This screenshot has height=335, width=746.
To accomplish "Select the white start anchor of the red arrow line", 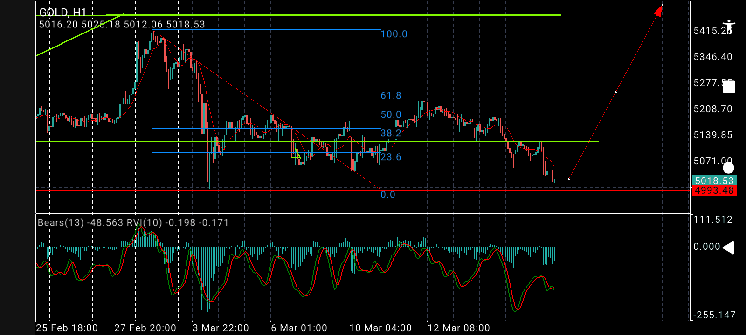I will 569,179.
